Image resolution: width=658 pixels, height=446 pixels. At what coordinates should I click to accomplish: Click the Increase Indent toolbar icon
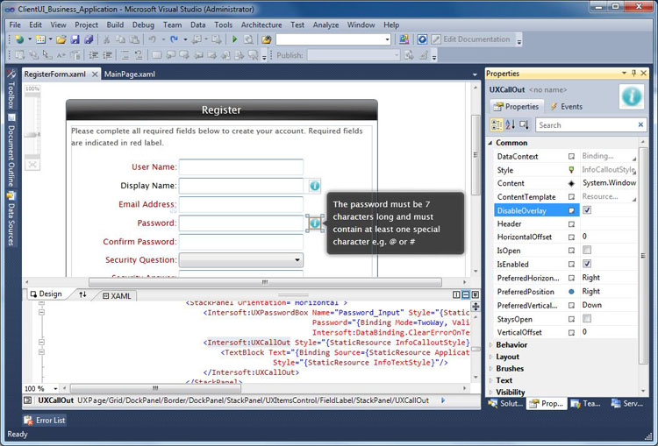pos(107,55)
